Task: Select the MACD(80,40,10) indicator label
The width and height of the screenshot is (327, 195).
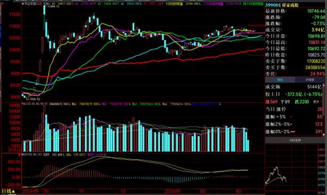Action: click(x=32, y=155)
